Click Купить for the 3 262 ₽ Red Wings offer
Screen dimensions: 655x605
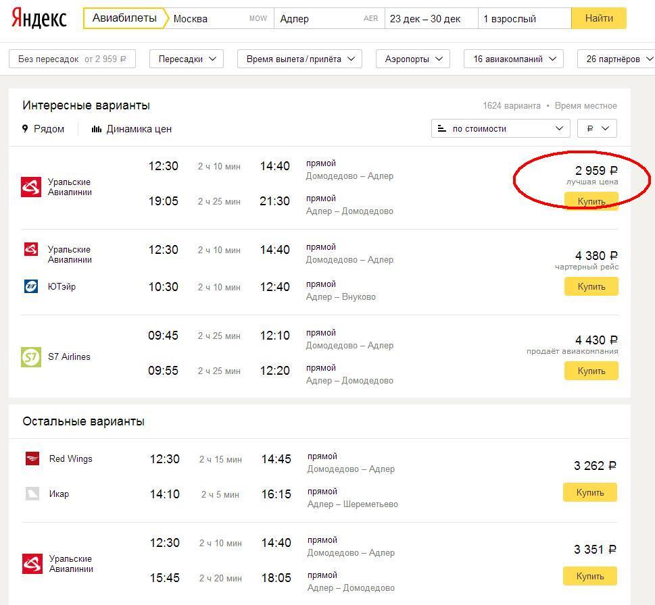[590, 492]
